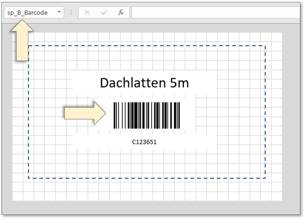Open the Insert Function fx icon
This screenshot has width=306, height=220.
pos(121,13)
